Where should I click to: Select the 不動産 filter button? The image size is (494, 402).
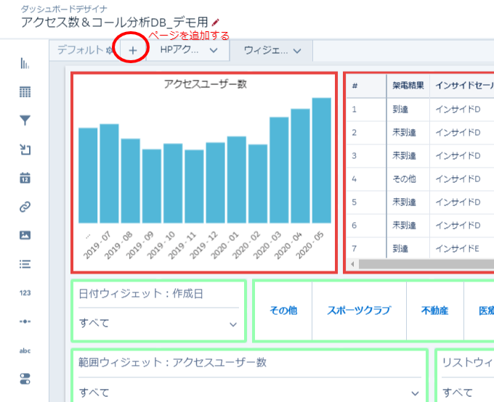coord(434,310)
